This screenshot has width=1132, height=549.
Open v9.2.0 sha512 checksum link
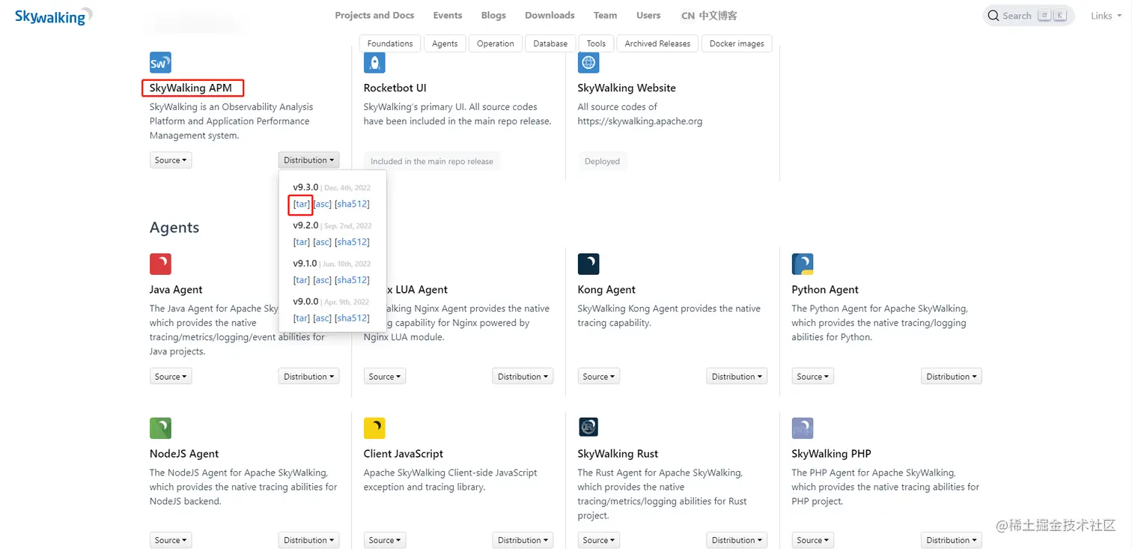352,242
